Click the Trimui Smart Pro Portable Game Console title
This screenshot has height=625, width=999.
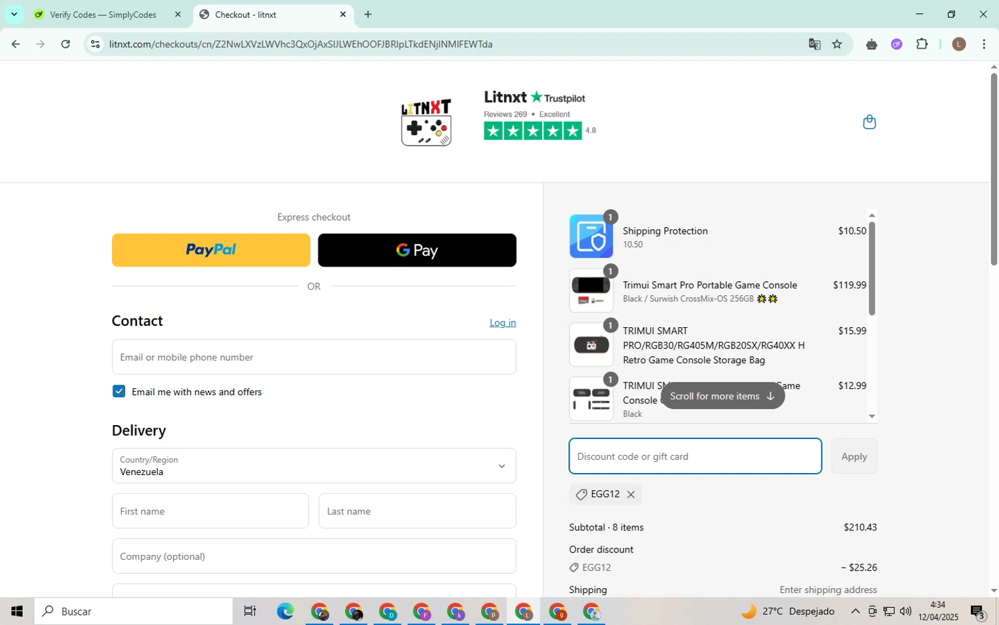710,285
